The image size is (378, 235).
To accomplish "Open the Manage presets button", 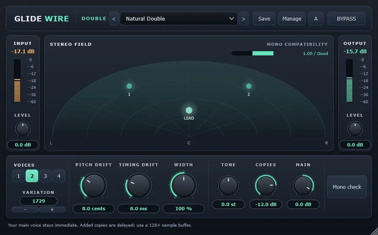I will pos(292,19).
